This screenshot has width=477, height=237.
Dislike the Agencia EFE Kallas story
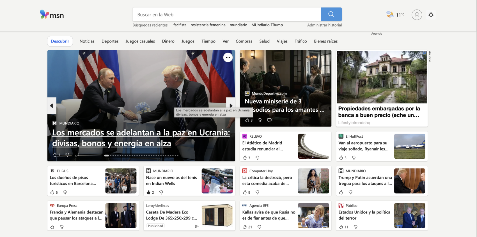coord(259,227)
